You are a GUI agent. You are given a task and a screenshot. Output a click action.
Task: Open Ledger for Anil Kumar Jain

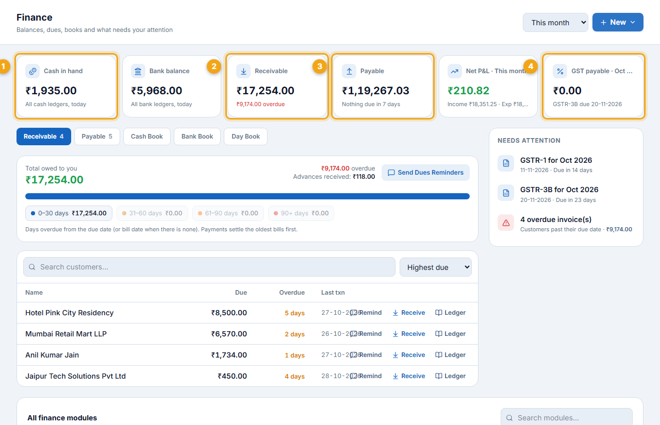point(451,355)
